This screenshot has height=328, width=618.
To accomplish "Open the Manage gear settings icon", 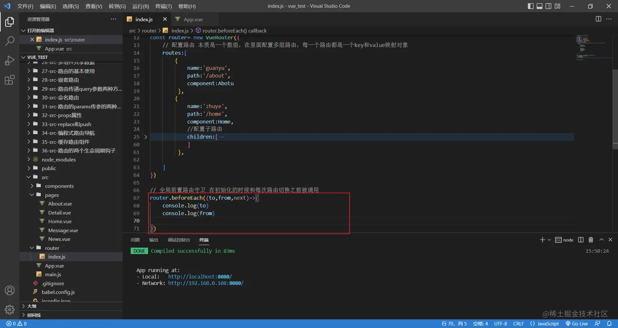I will pos(9,309).
